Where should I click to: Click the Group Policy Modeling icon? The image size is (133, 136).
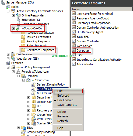[x=23, y=132]
